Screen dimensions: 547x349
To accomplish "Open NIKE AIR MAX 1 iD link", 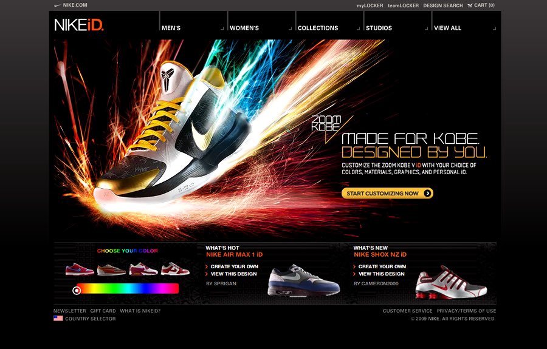I will pos(234,254).
